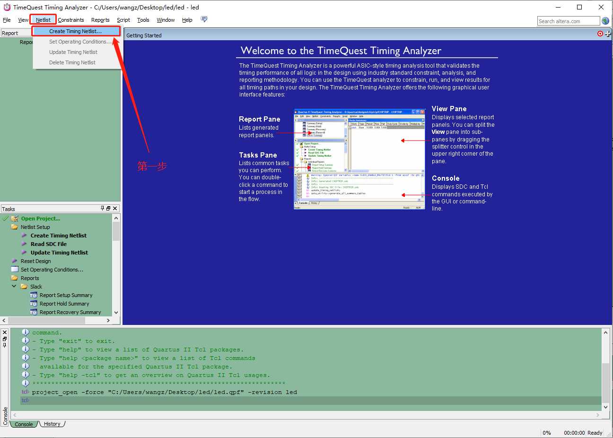Screen dimensions: 613x438
Task: Click the Search altera.com field
Action: click(569, 21)
